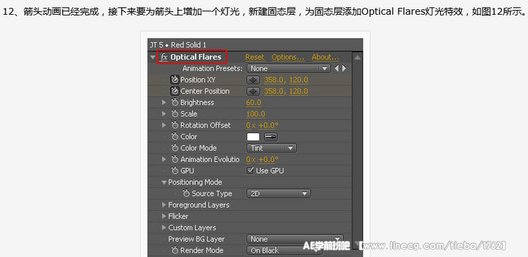Collapse the Positioning Mode group
The width and height of the screenshot is (528, 257).
click(164, 182)
